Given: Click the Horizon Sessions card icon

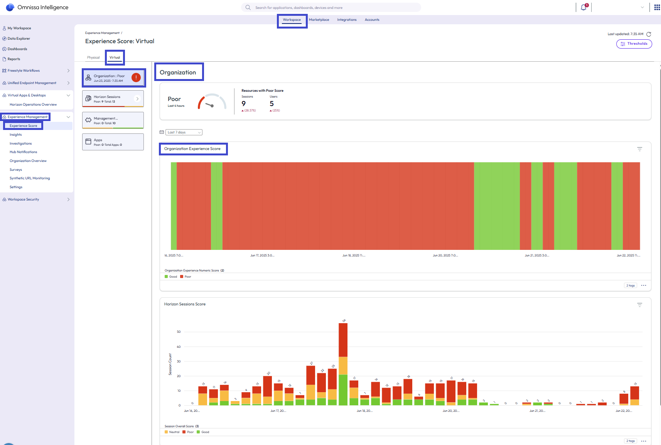Looking at the screenshot, I should [x=88, y=99].
